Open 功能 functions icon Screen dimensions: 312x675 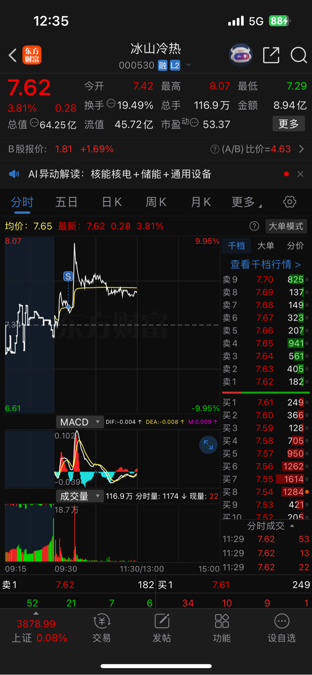[222, 628]
